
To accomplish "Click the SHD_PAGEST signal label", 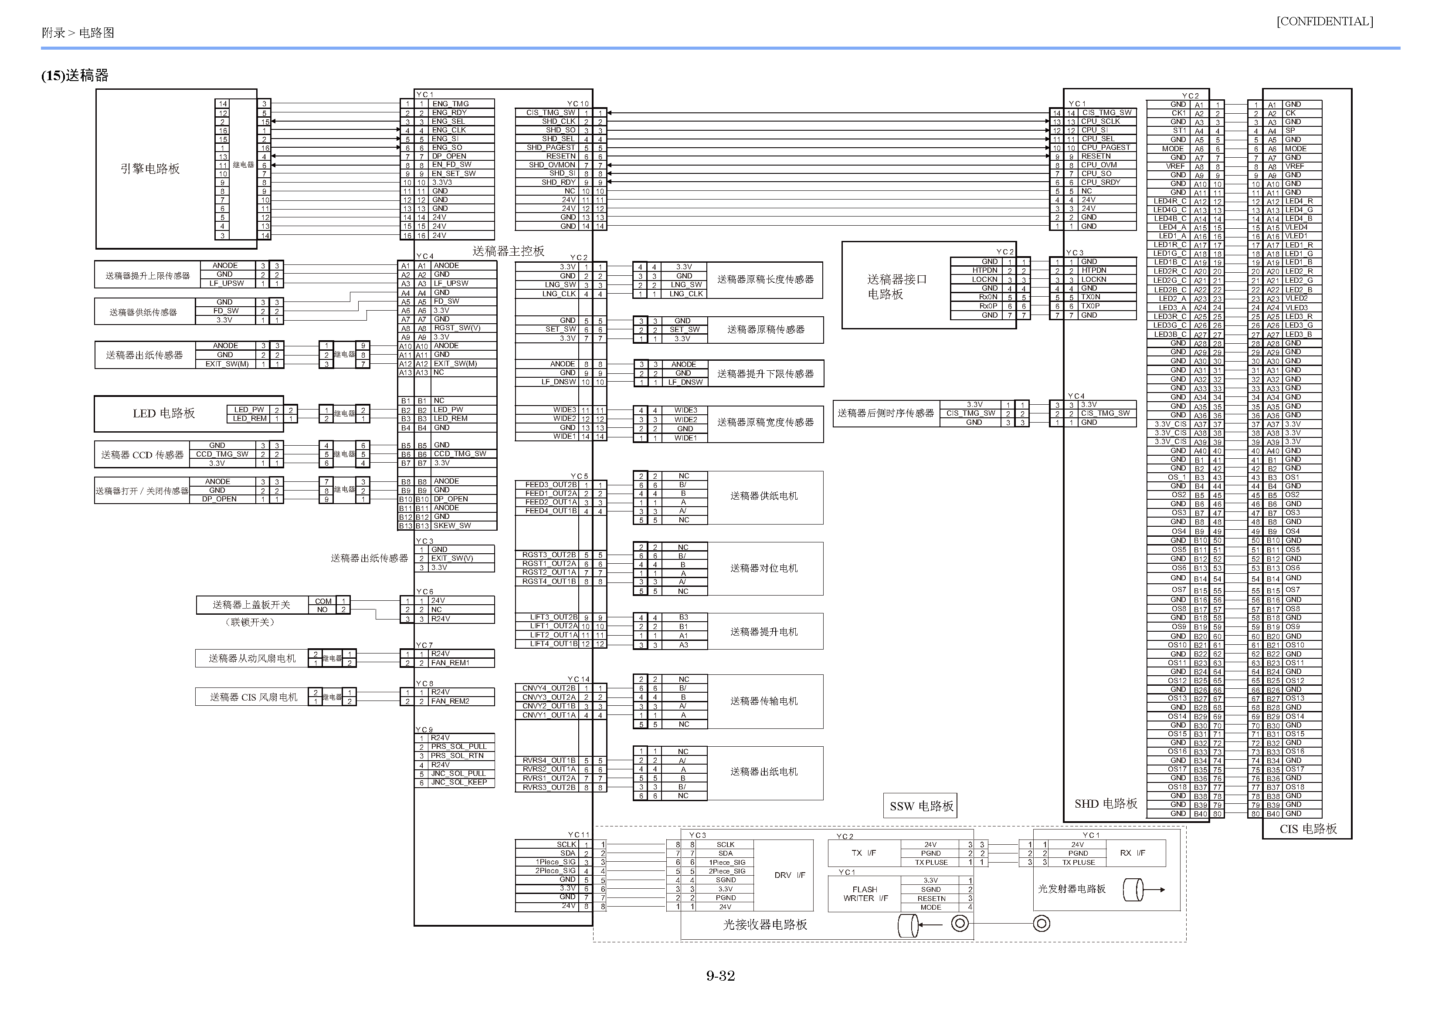I will click(x=551, y=148).
